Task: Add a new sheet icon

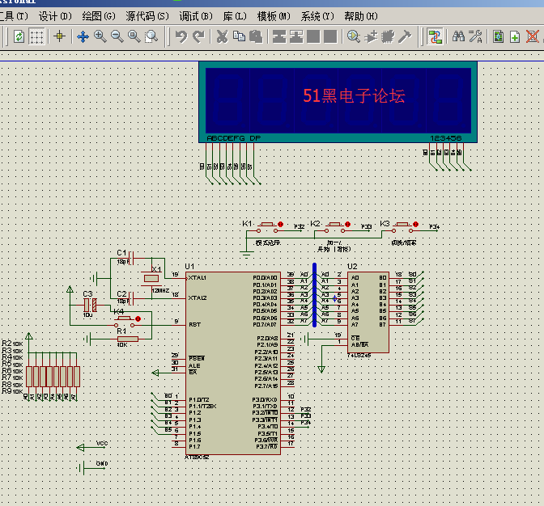Action: pyautogui.click(x=515, y=36)
